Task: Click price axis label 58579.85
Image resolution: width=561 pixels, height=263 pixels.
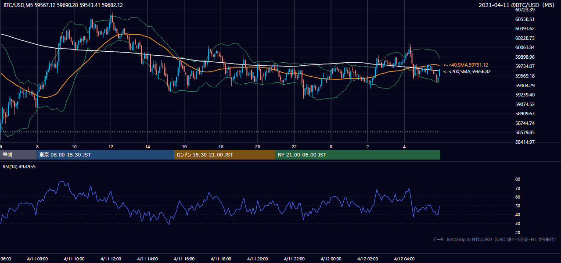Action: (x=525, y=132)
